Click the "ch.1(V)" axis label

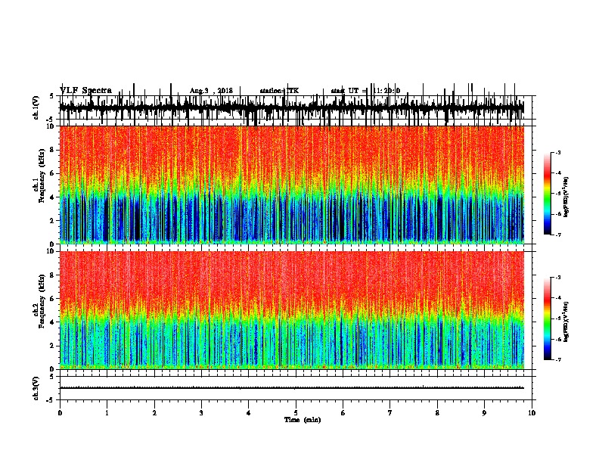(x=36, y=107)
